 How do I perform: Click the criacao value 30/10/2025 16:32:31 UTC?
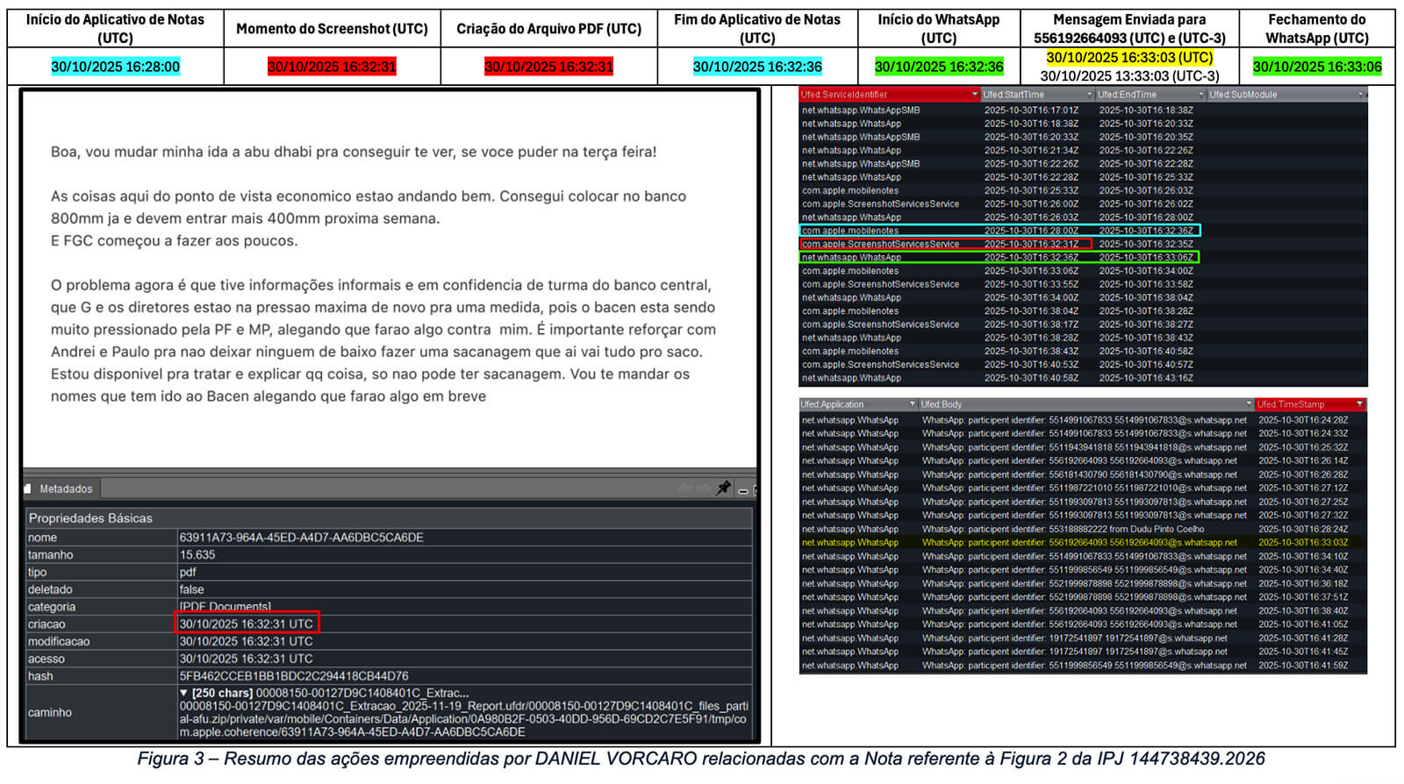(247, 624)
